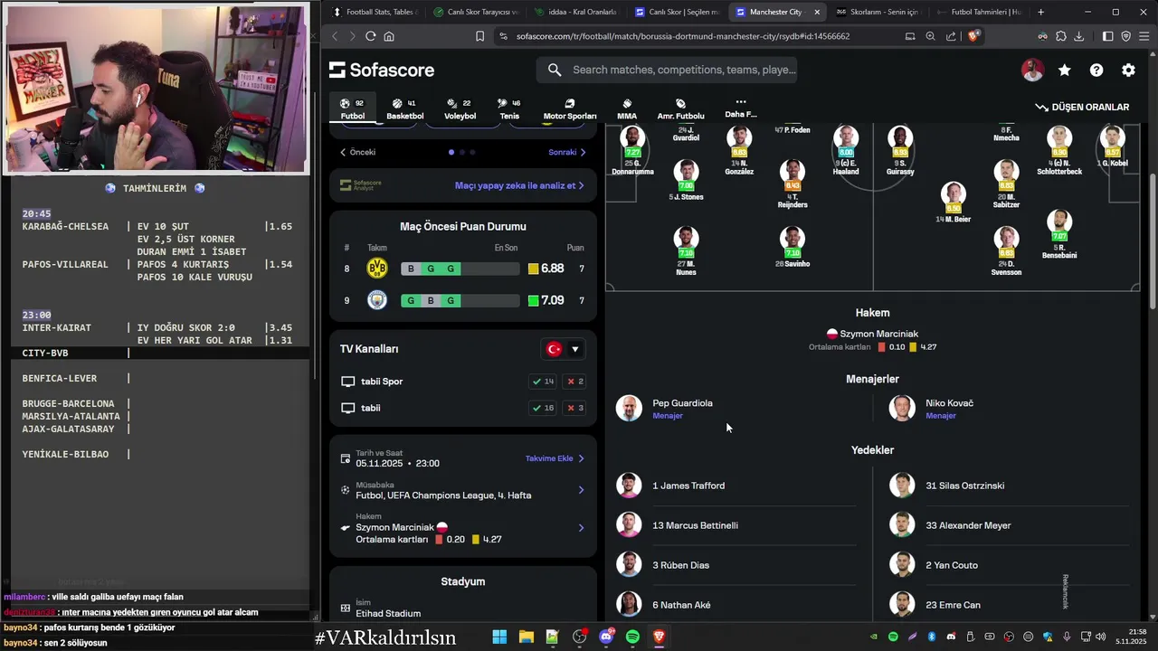
Task: Toggle browser sidebar panel icon
Action: coord(1108,36)
